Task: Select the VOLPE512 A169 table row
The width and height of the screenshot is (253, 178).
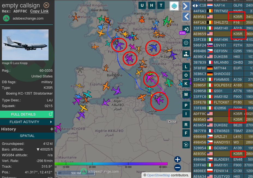Action: click(x=223, y=85)
